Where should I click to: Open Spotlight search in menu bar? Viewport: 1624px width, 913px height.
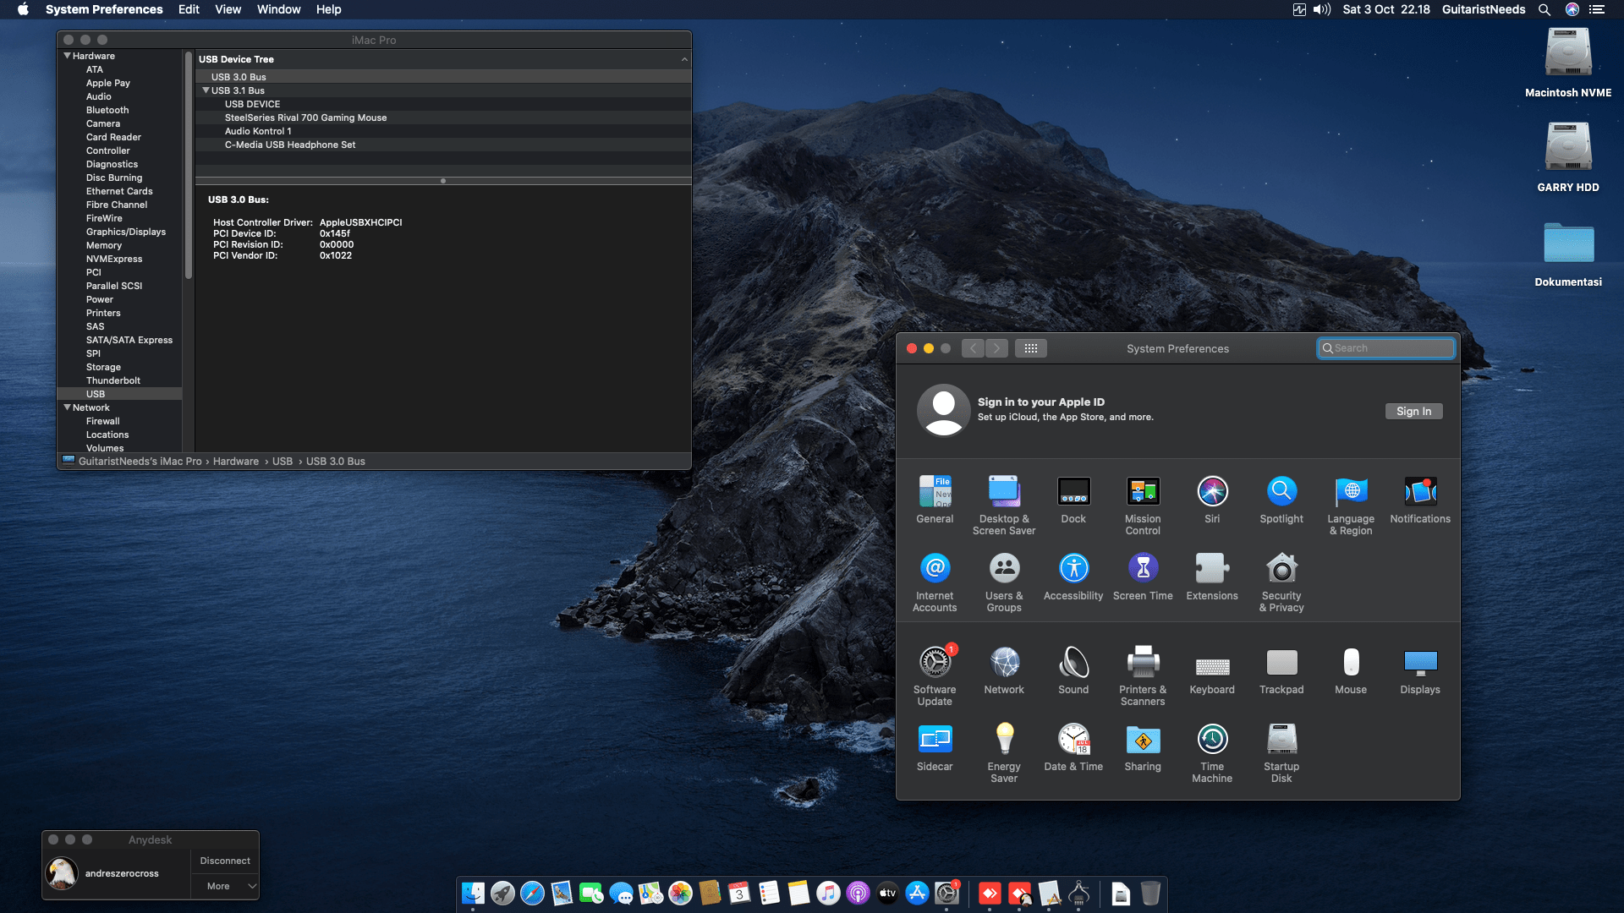click(1544, 9)
